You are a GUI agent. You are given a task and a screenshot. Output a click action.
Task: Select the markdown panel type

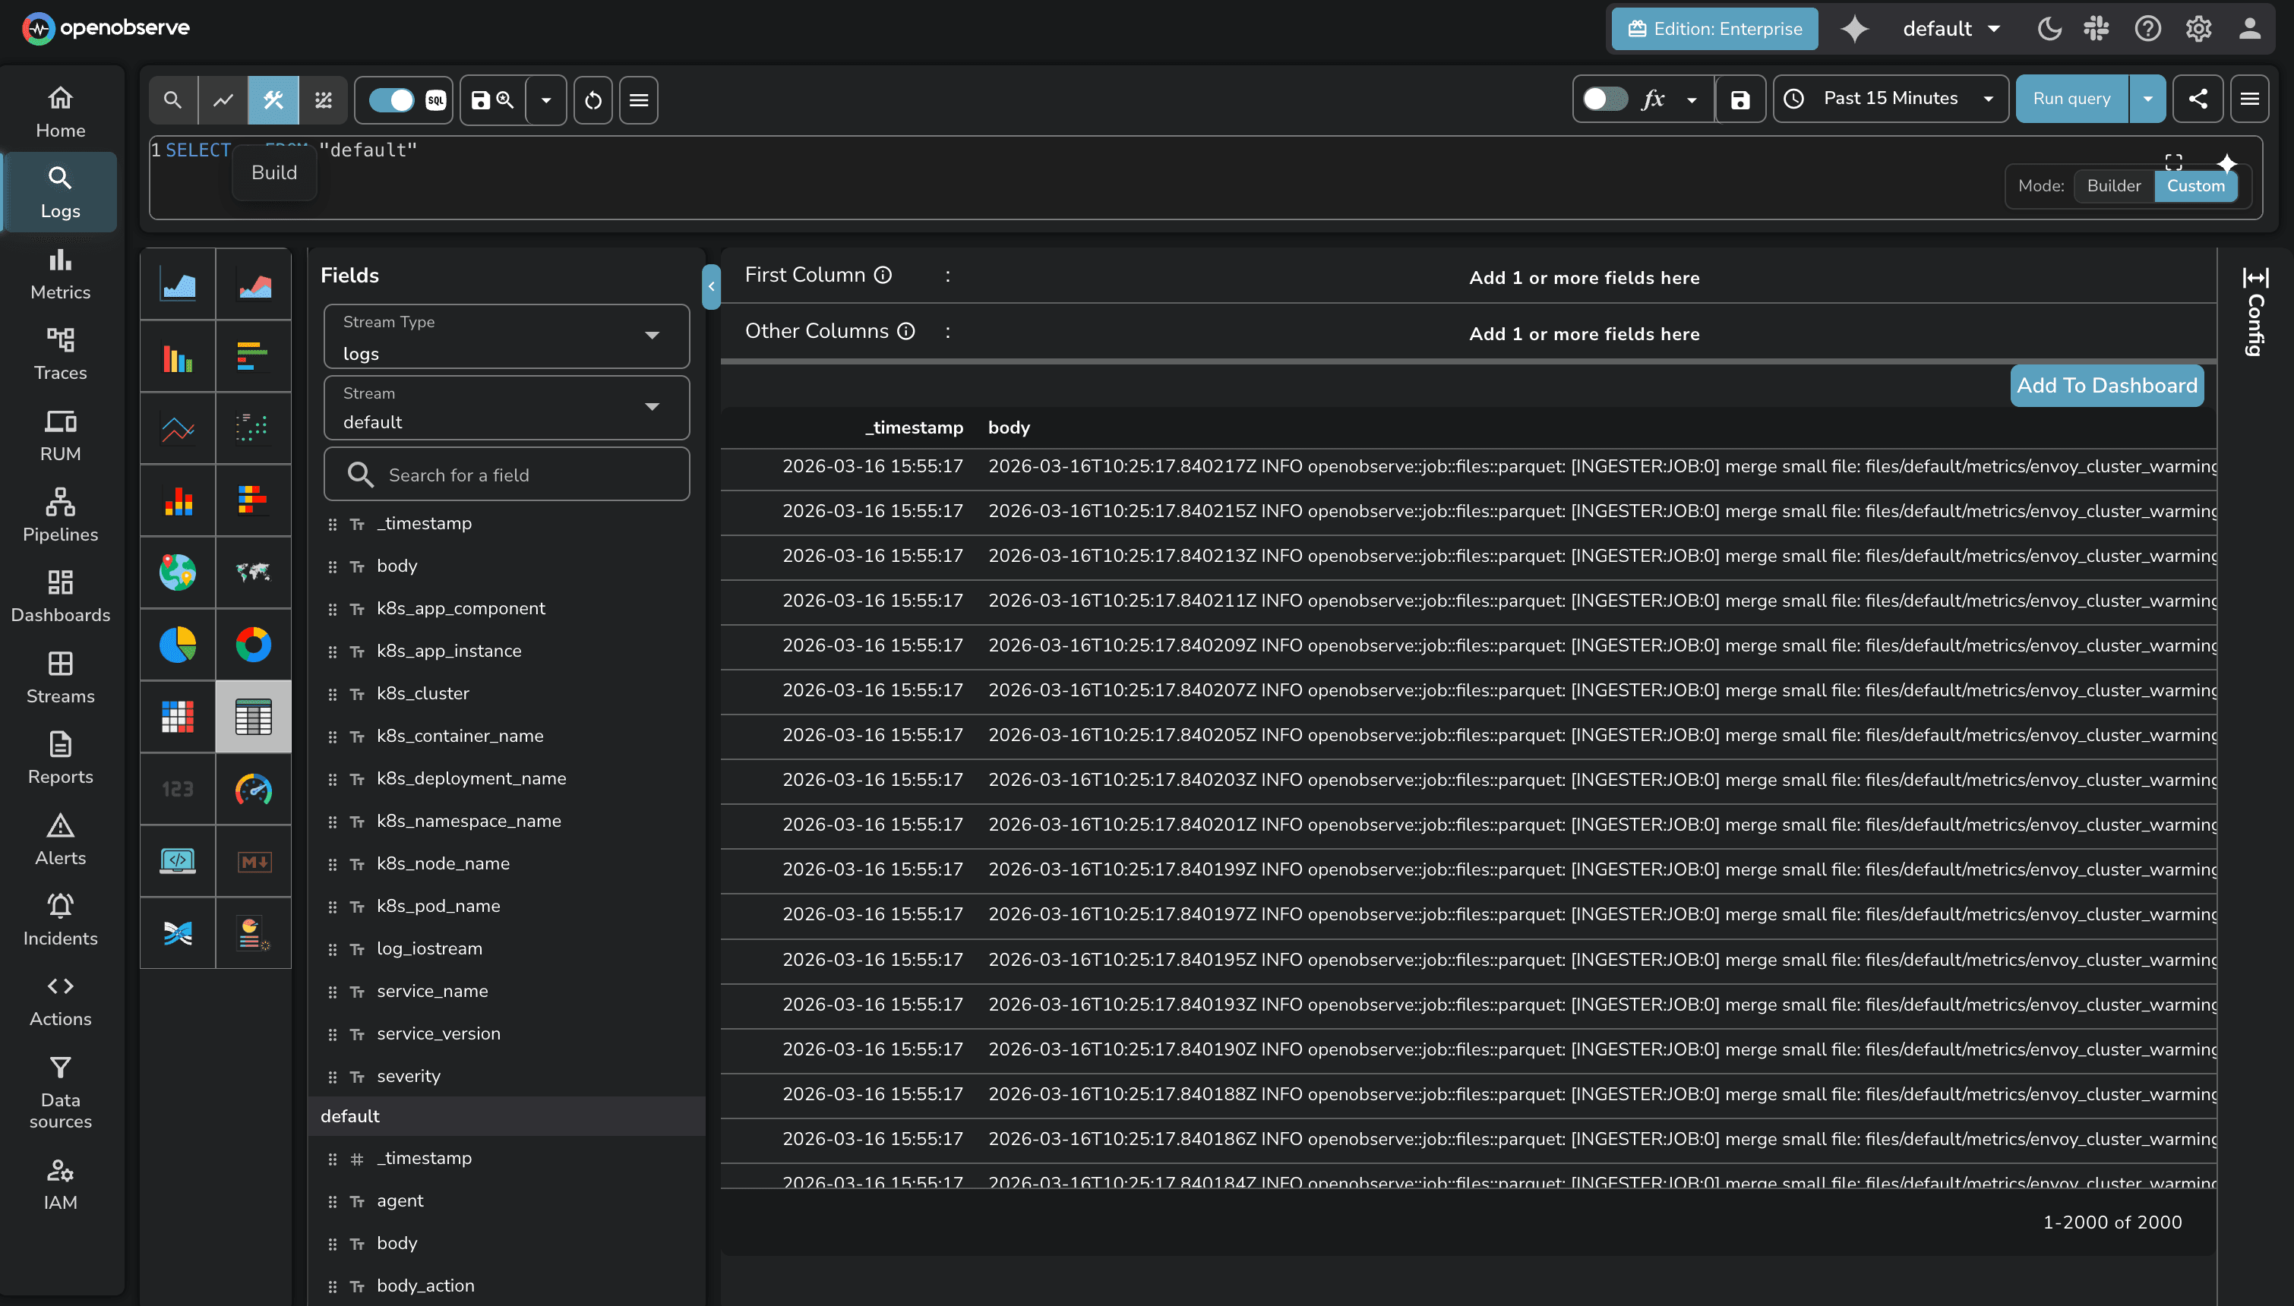[254, 861]
